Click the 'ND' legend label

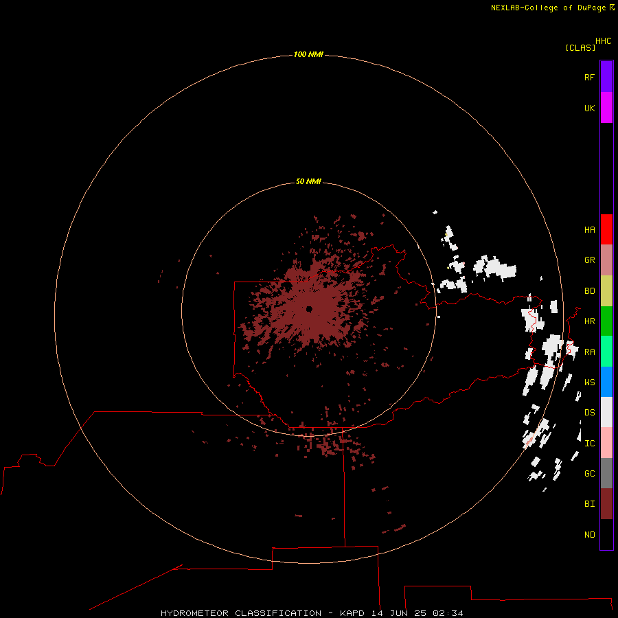click(x=589, y=535)
